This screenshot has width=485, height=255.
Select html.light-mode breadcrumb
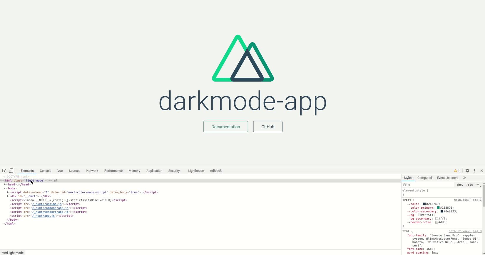point(13,253)
